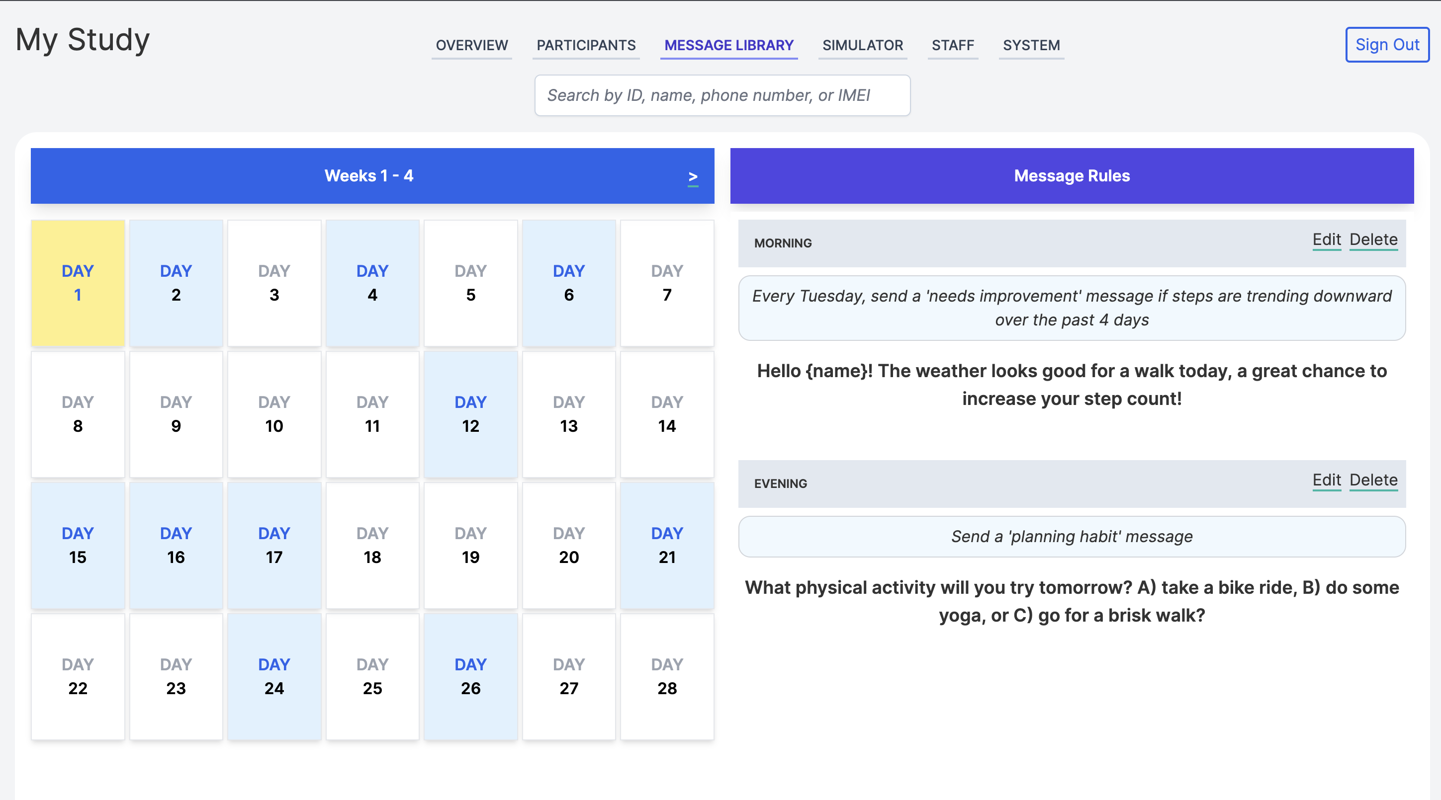Open the Day 26 tile
Image resolution: width=1441 pixels, height=800 pixels.
(x=470, y=676)
